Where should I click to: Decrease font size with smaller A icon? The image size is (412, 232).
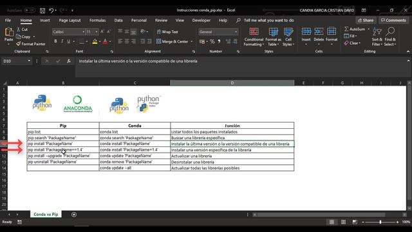pyautogui.click(x=109, y=32)
